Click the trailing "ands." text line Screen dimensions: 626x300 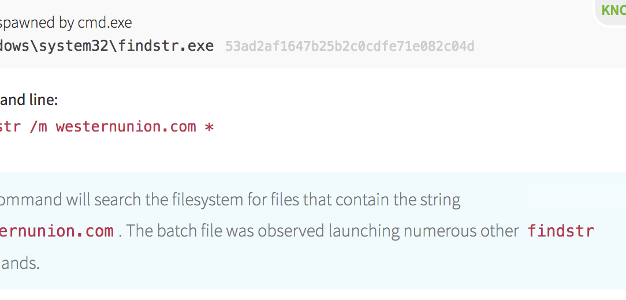coord(20,264)
